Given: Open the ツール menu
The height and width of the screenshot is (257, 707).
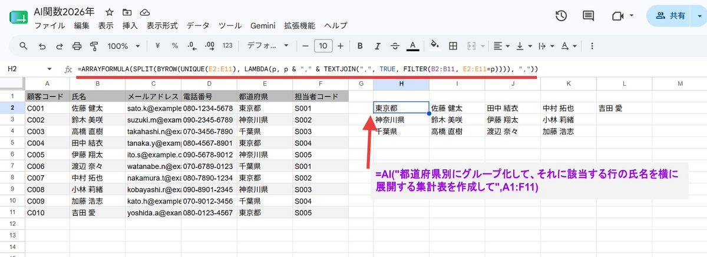Looking at the screenshot, I should point(230,26).
